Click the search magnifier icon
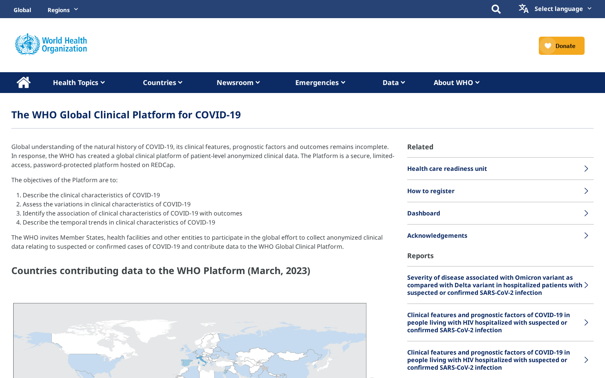 pos(496,9)
